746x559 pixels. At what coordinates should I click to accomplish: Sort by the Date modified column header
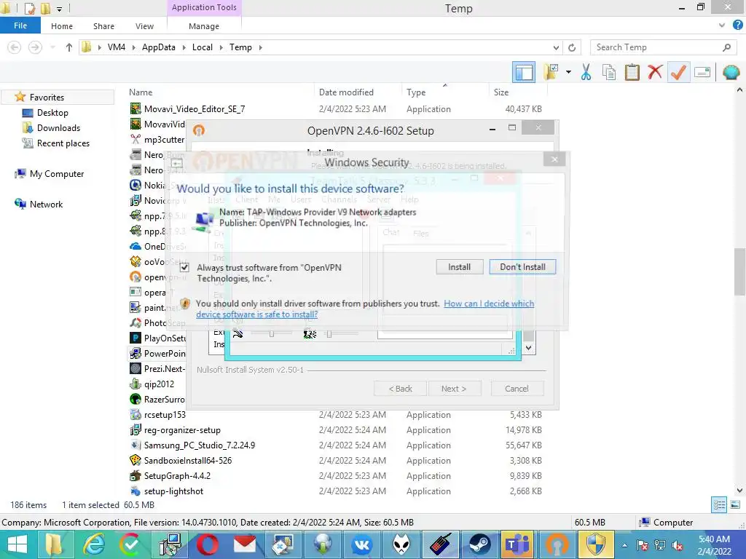pos(346,92)
